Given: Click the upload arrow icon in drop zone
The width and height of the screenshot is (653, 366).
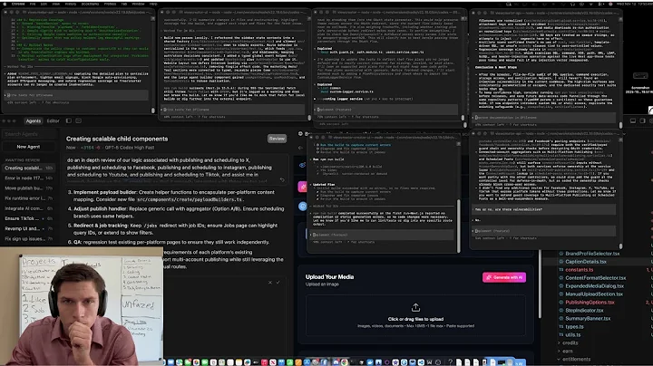Looking at the screenshot, I should pyautogui.click(x=415, y=307).
